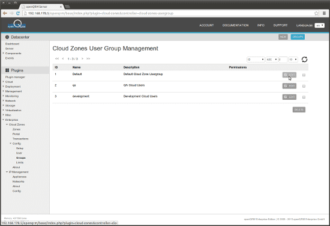
Task: Click Edit button for the qa group
Action: point(289,86)
